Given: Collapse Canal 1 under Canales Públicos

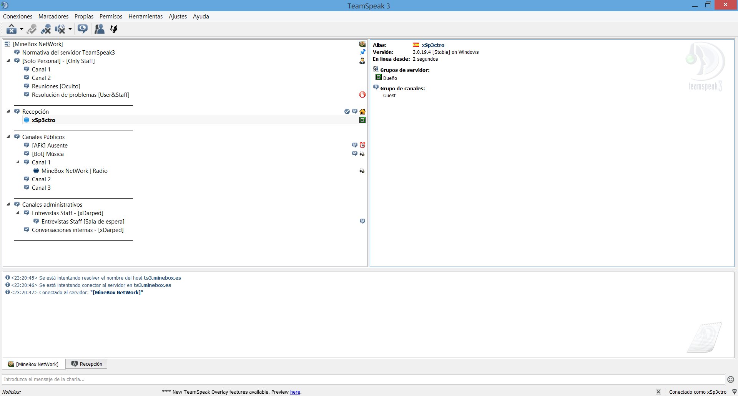Looking at the screenshot, I should click(x=18, y=162).
